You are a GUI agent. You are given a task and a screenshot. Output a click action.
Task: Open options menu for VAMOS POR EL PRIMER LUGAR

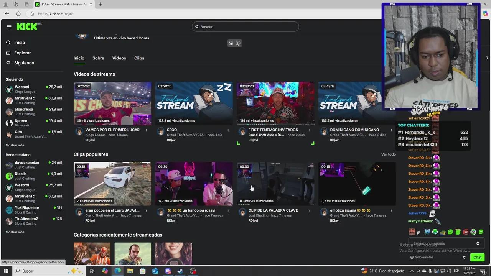[147, 130]
